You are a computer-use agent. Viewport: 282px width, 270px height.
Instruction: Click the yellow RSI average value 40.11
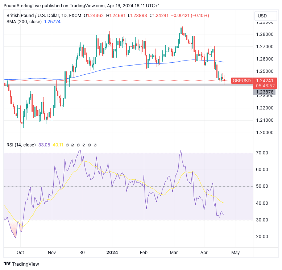coord(58,145)
